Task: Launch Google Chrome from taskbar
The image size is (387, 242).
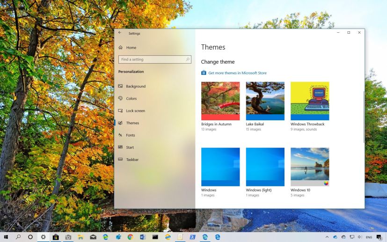Action: pyautogui.click(x=130, y=237)
